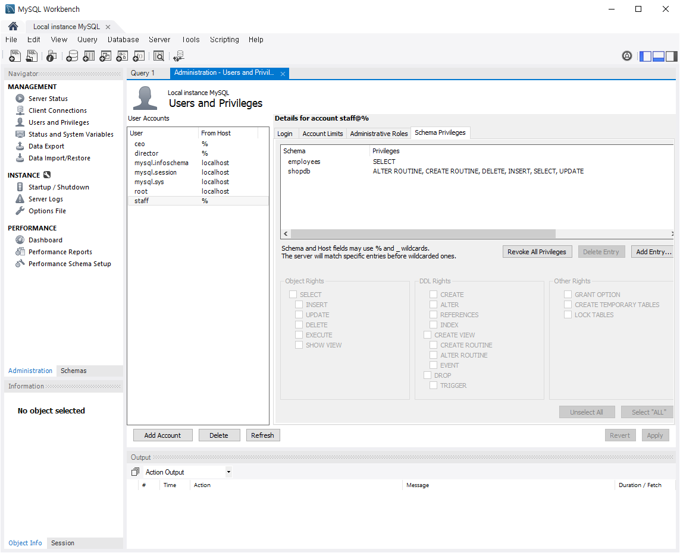Select the shopdb schema privileges row
Screen dimensions: 680x553
point(299,171)
